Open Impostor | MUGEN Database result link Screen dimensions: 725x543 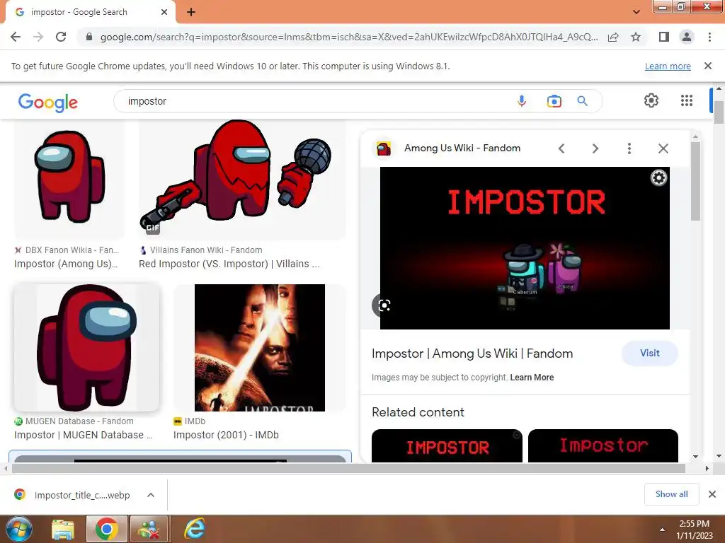[83, 435]
